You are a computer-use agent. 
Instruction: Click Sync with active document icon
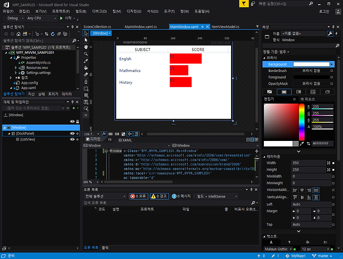pos(46,34)
